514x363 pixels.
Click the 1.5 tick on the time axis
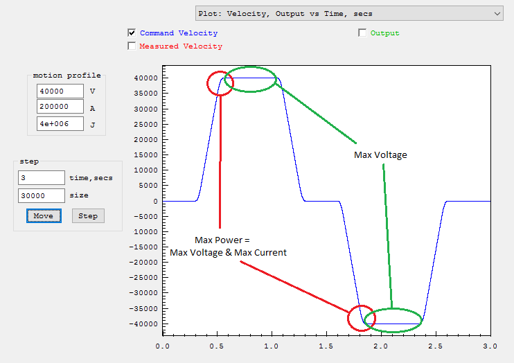326,345
